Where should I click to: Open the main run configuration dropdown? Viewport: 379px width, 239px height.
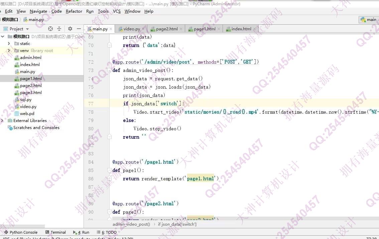click(x=369, y=20)
